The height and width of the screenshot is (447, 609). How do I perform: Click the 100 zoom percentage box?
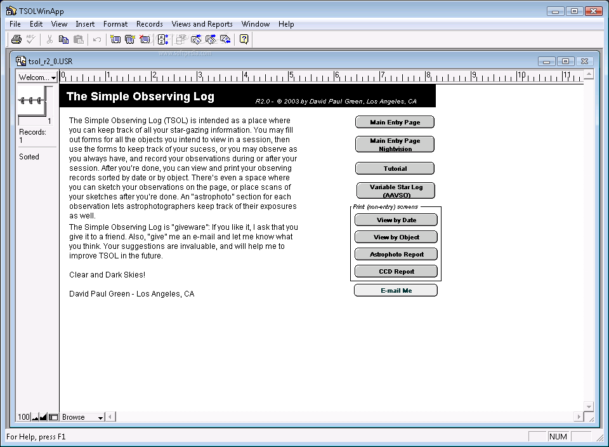click(x=23, y=417)
